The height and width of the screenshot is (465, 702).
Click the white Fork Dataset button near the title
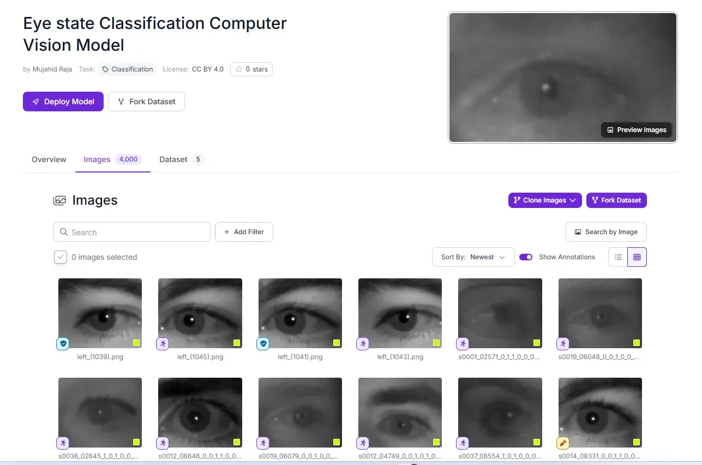click(x=146, y=102)
